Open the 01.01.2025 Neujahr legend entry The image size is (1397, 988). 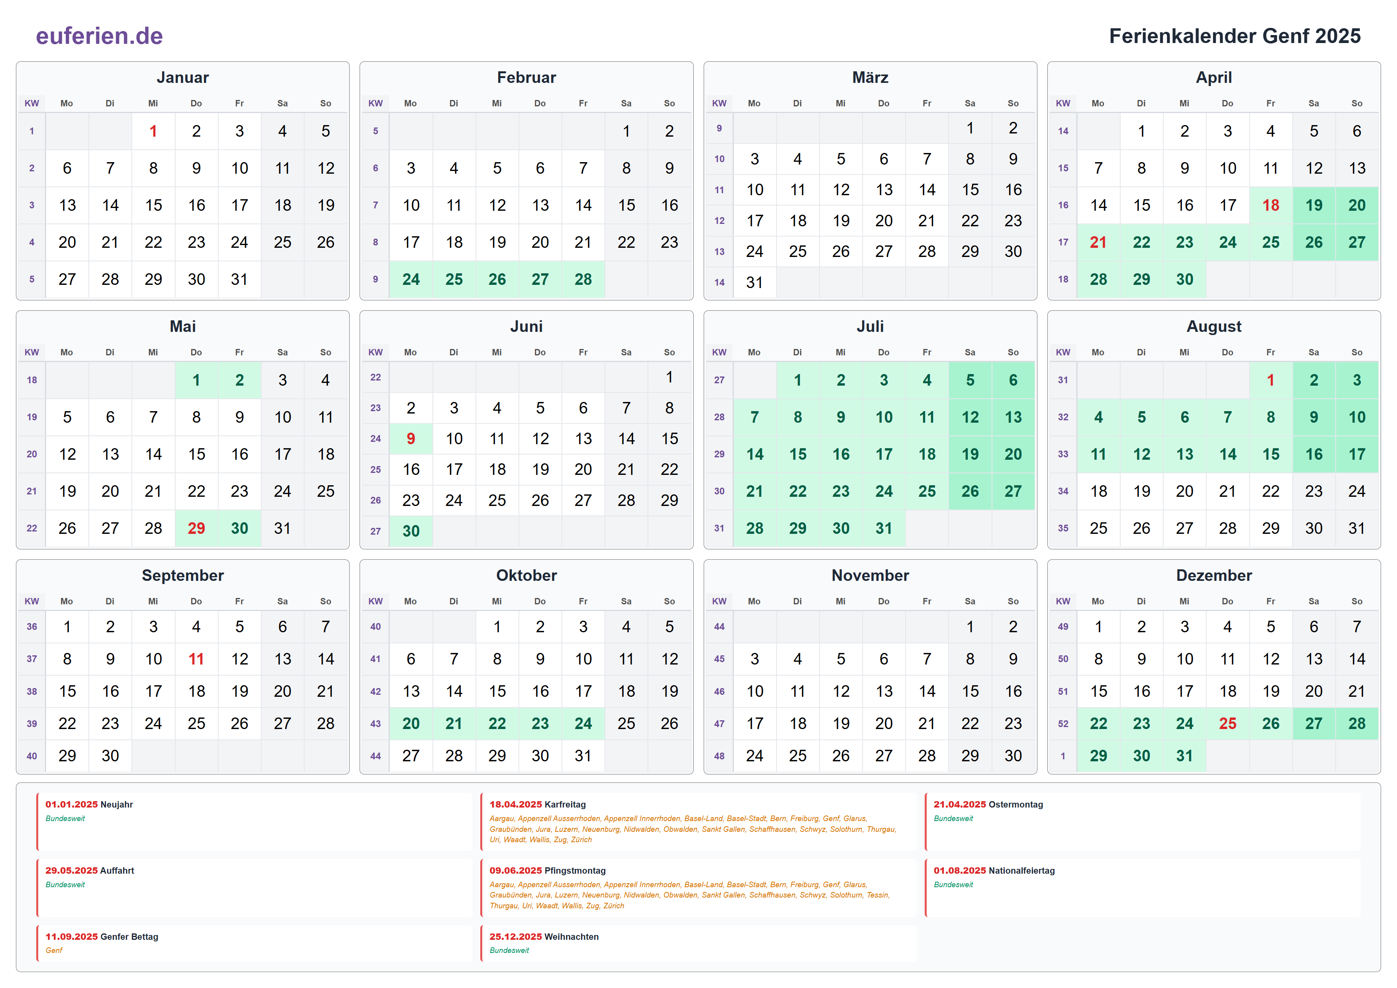tap(254, 821)
